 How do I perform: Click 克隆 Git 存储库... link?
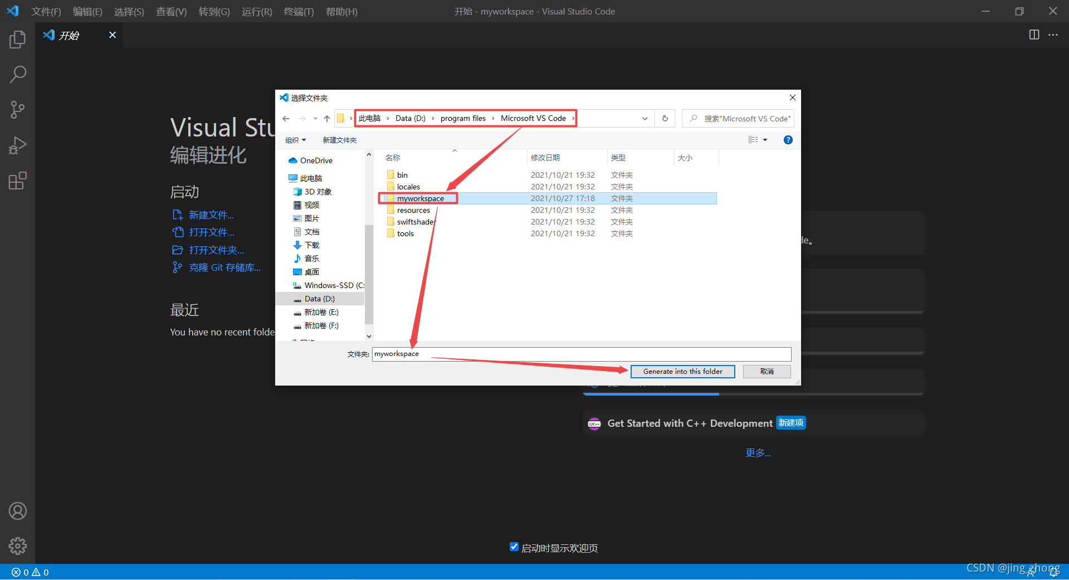pos(224,267)
